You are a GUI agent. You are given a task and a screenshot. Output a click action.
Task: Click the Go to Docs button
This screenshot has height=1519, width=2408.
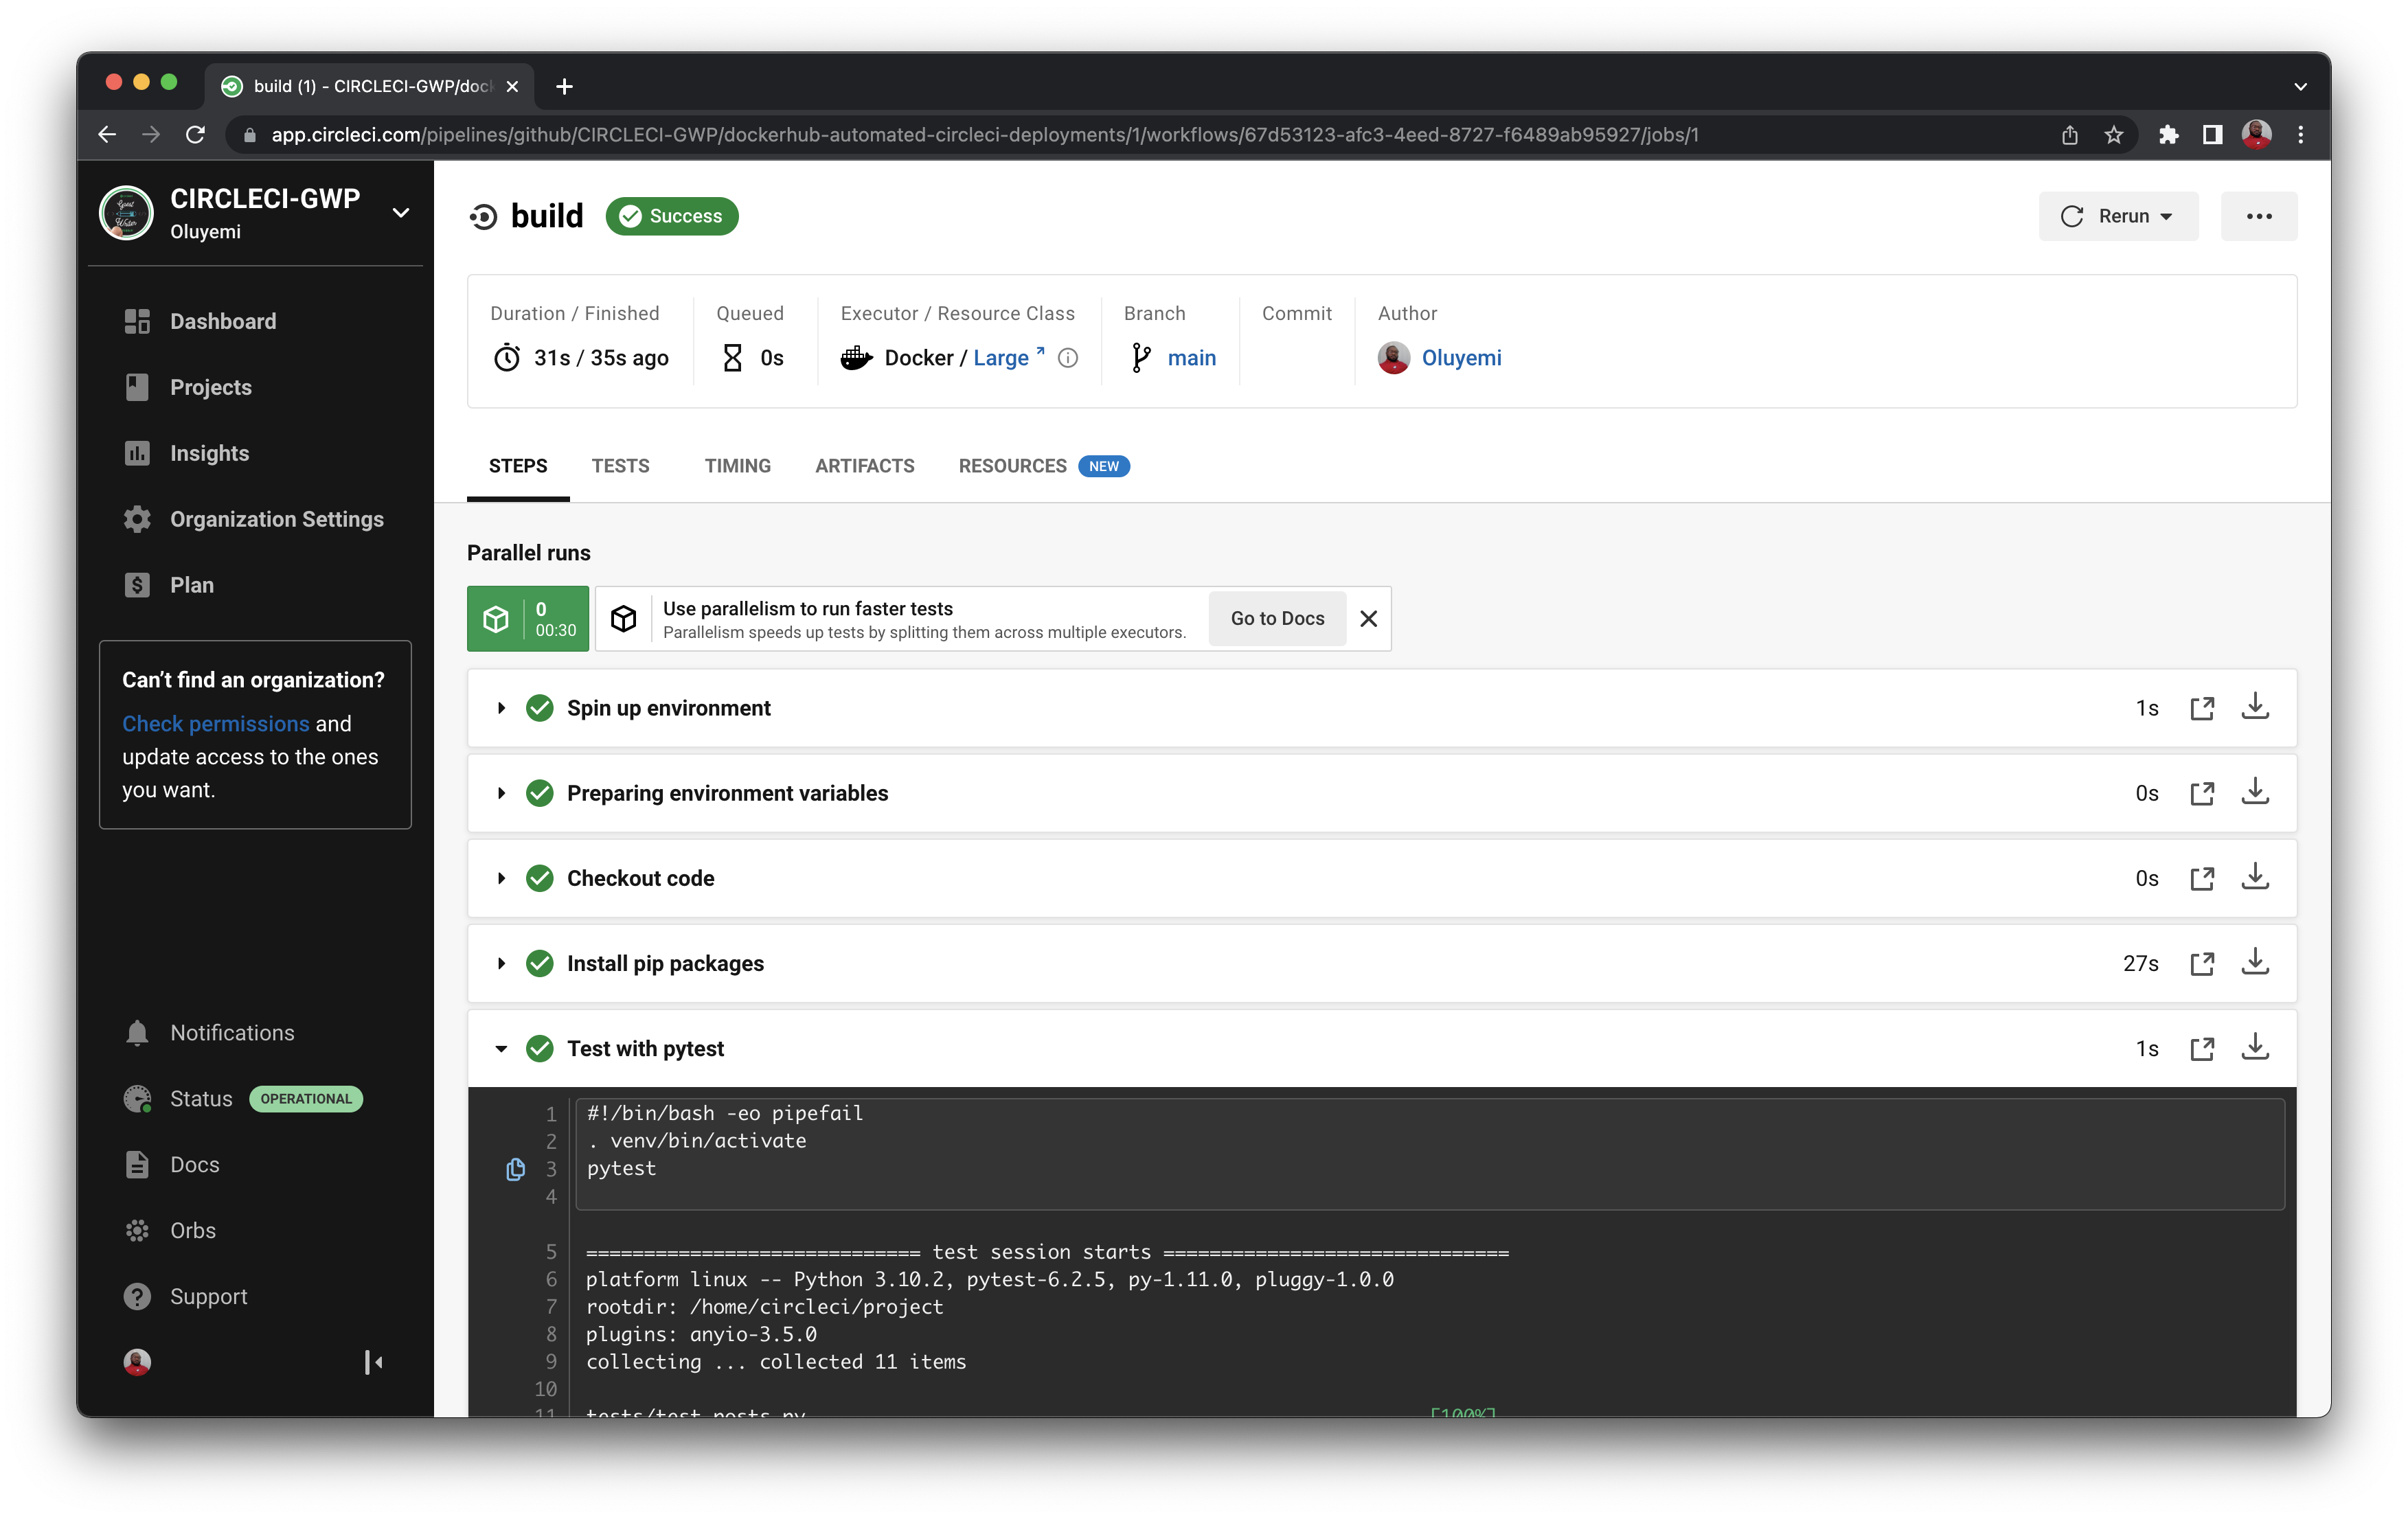tap(1276, 618)
